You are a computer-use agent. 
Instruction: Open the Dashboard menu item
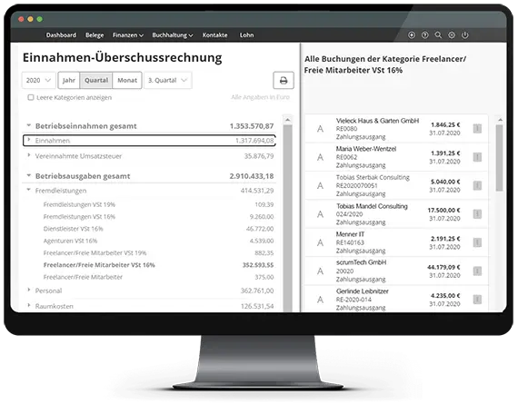tap(61, 35)
